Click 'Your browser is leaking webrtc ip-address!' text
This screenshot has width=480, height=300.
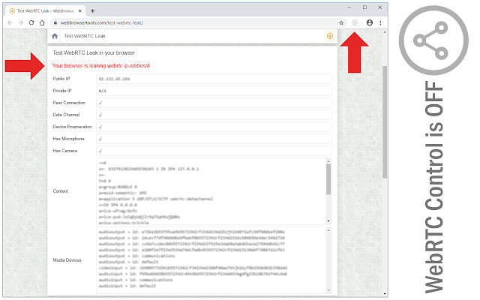coord(101,66)
